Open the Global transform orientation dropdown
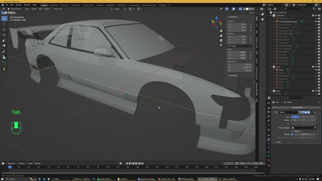This screenshot has height=181, width=322. (116, 9)
